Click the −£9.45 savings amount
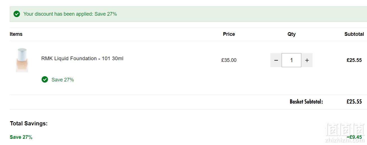The image size is (367, 145). point(354,137)
